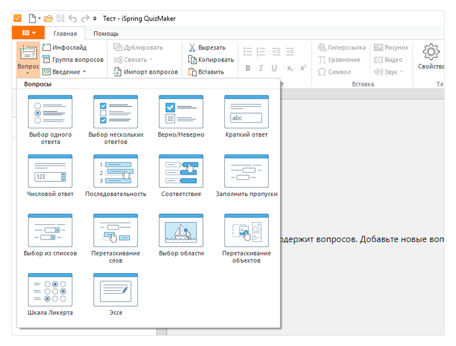Insert a numbered list

click(x=261, y=52)
